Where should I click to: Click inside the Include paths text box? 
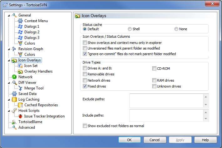[x=166, y=115]
